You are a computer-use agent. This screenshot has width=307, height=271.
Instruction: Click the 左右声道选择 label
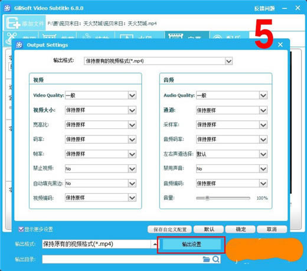point(178,154)
